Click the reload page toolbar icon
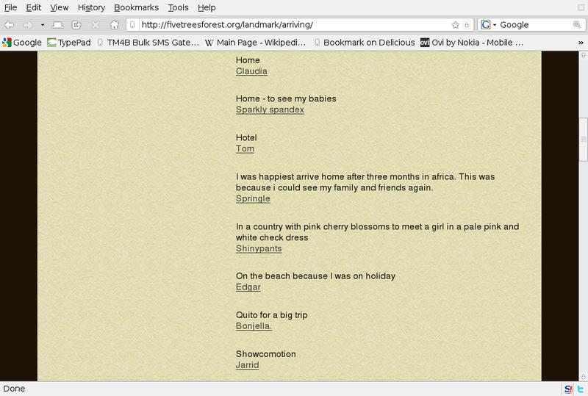This screenshot has width=588, height=396. click(x=76, y=25)
